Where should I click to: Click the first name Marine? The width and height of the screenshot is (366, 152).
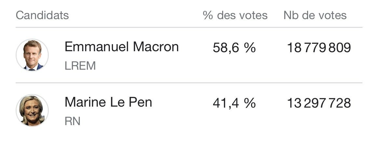(x=85, y=102)
